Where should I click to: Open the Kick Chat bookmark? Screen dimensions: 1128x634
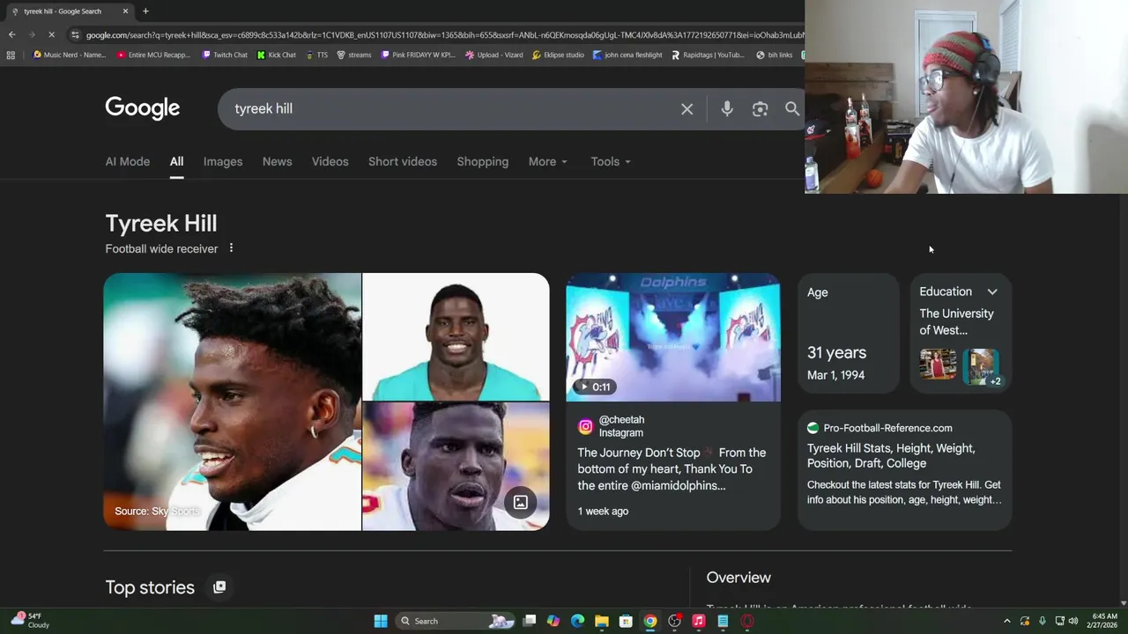277,55
